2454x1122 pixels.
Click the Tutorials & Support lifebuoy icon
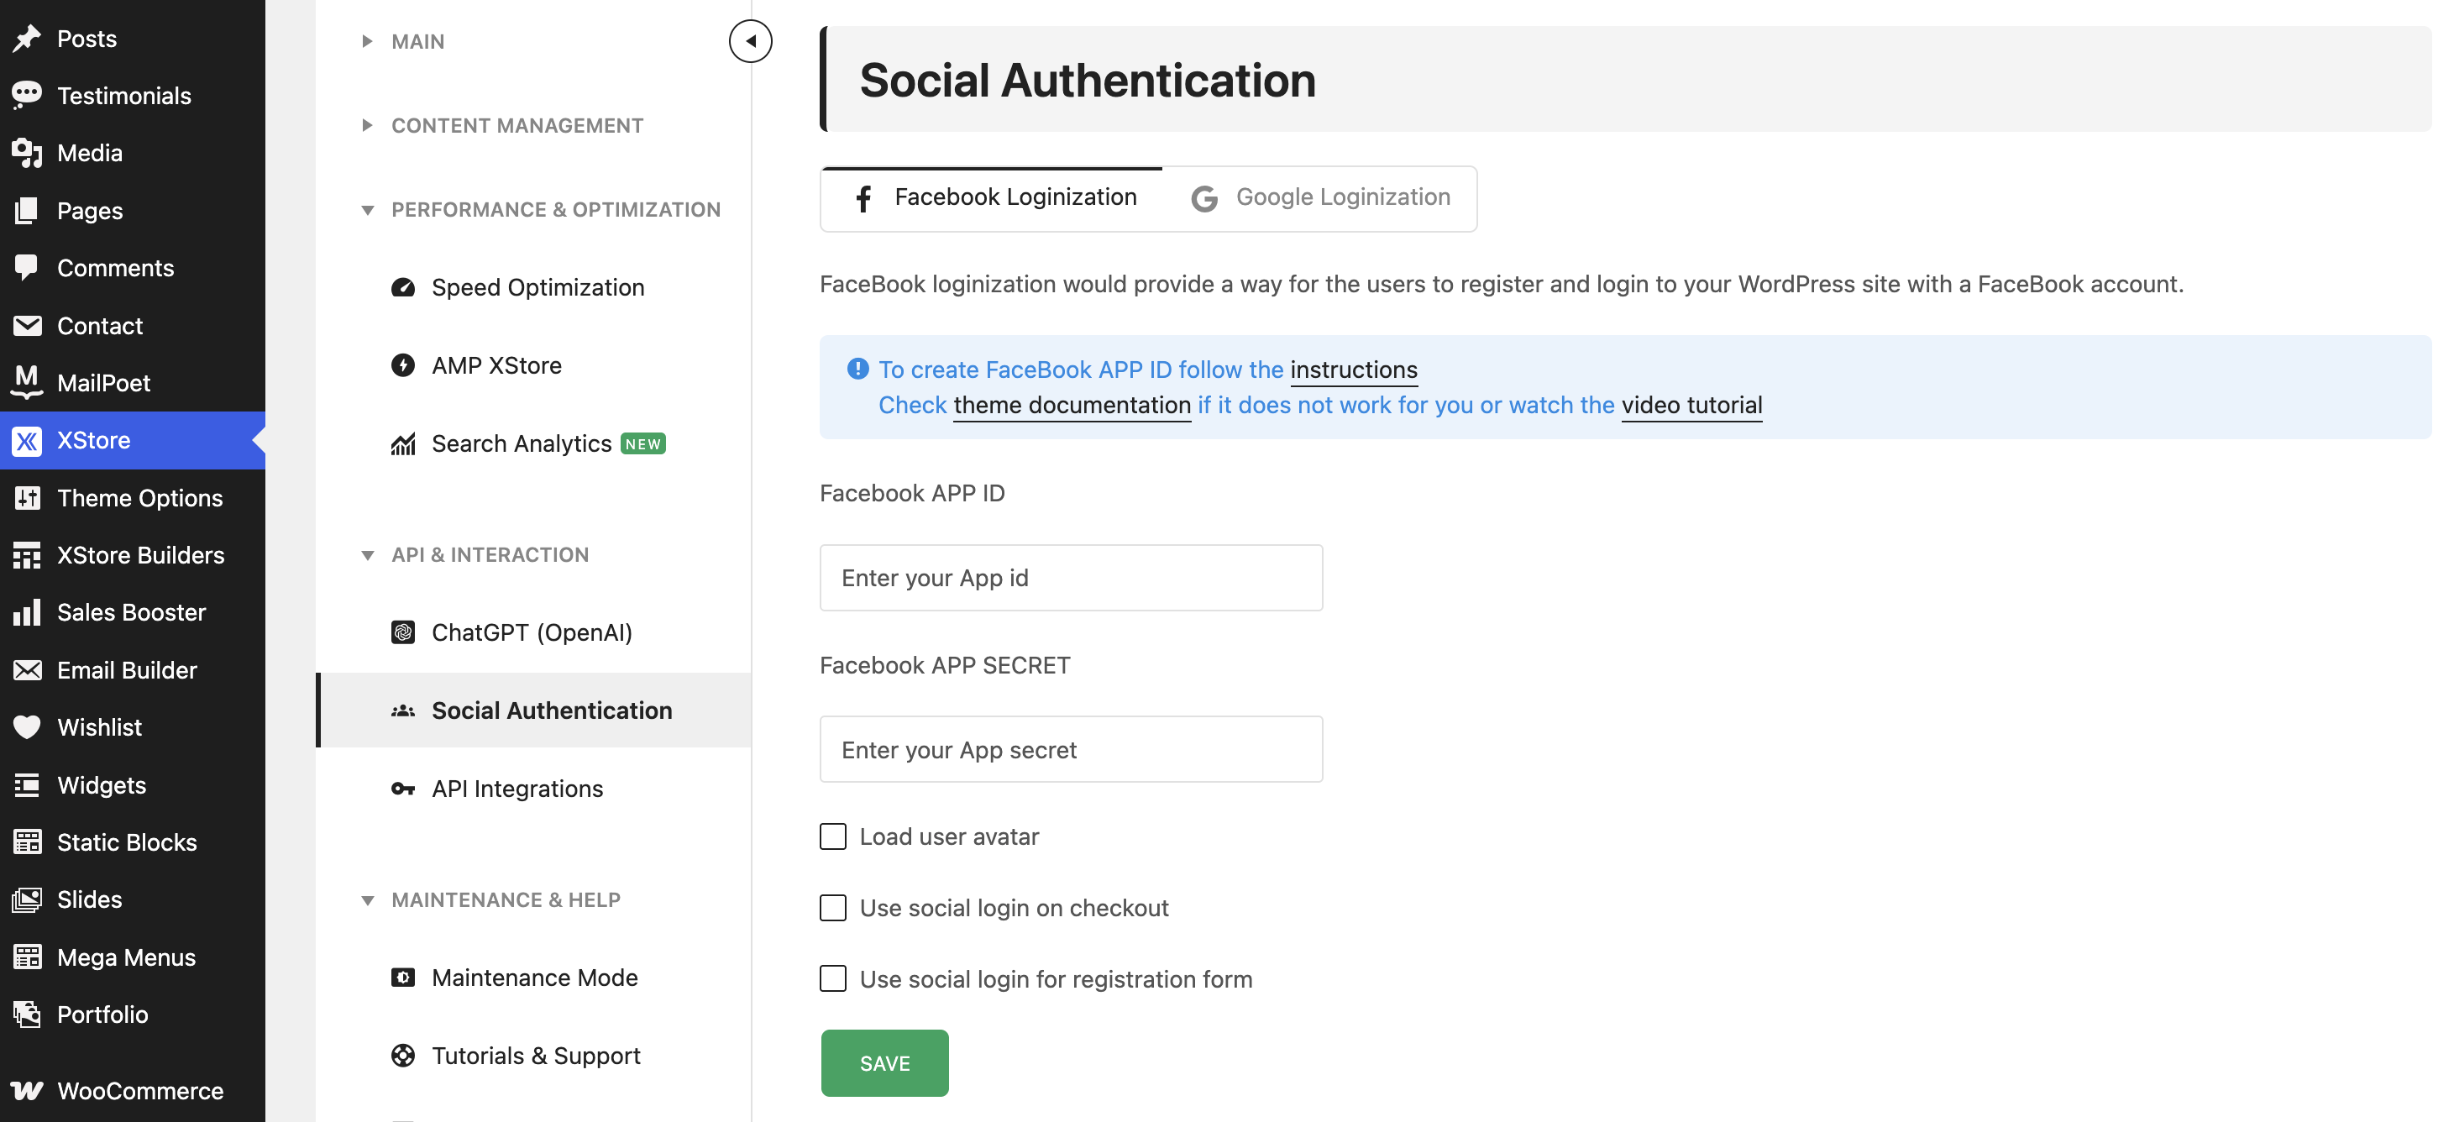point(403,1056)
